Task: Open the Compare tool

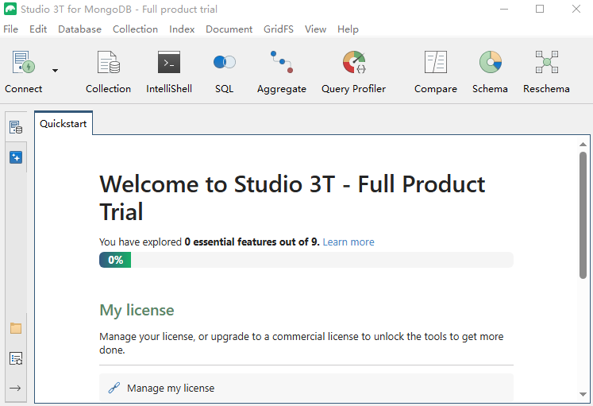Action: click(436, 72)
